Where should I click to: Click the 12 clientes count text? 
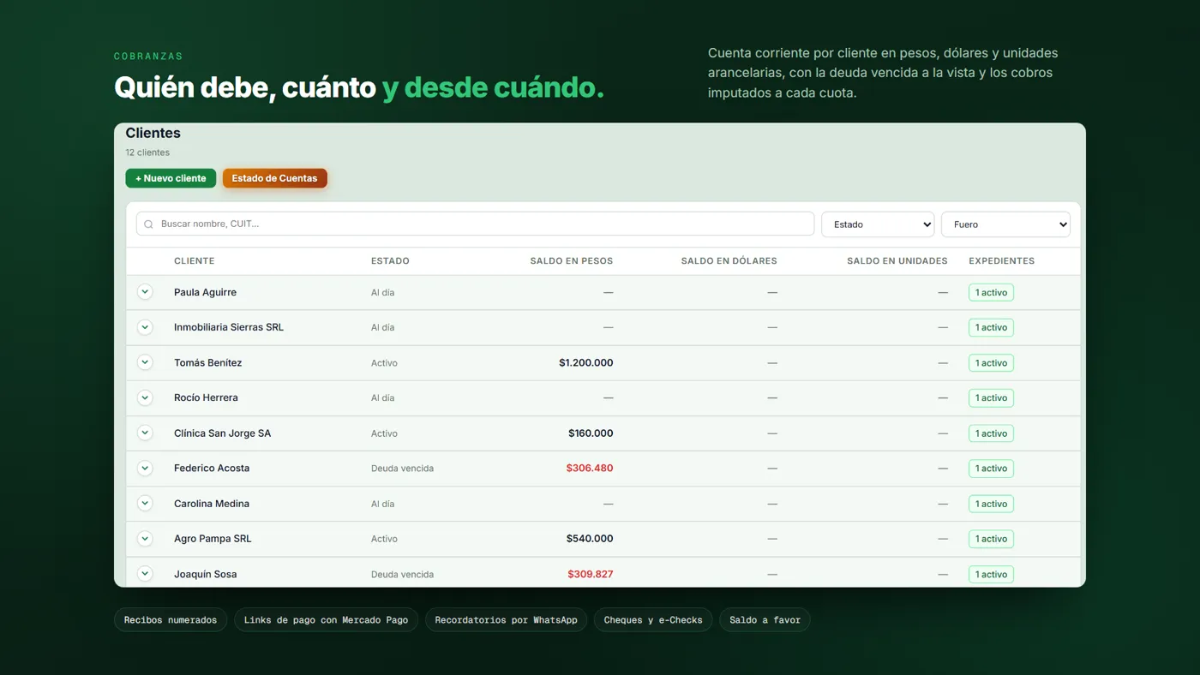point(147,152)
